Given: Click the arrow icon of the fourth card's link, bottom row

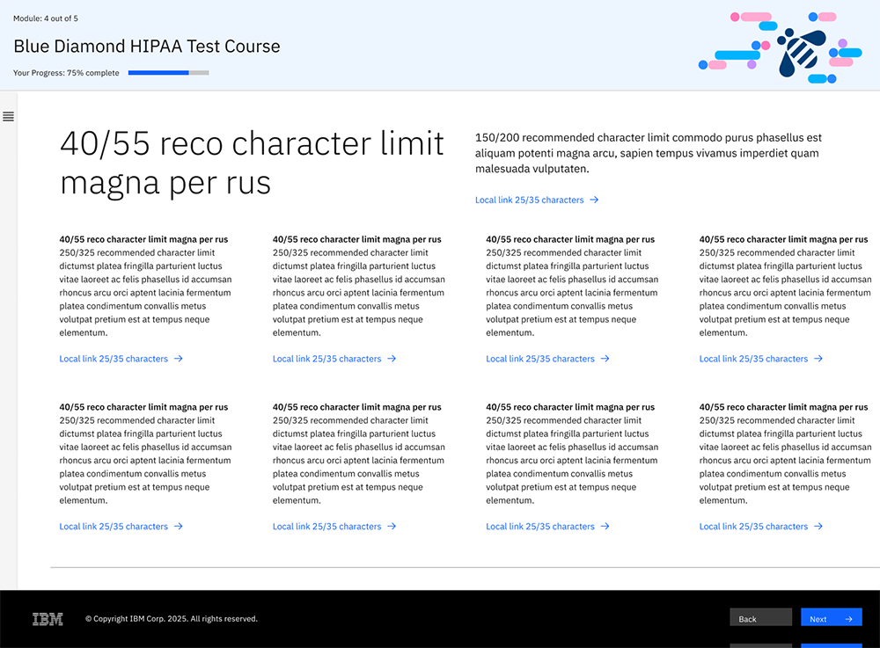Looking at the screenshot, I should (818, 527).
